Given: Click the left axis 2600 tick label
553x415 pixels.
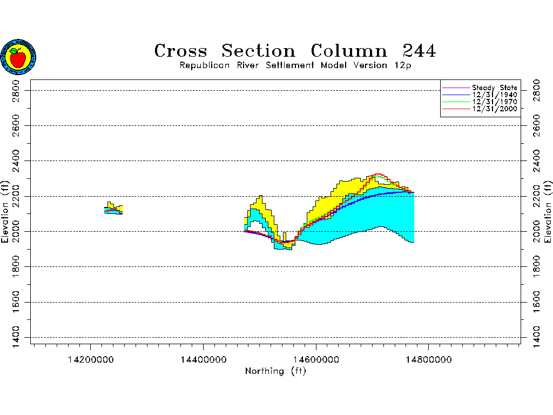Looking at the screenshot, I should (x=16, y=125).
